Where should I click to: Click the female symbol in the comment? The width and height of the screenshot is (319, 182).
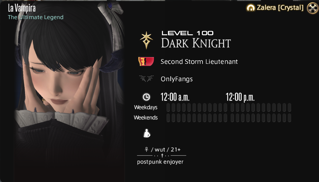coord(146,150)
